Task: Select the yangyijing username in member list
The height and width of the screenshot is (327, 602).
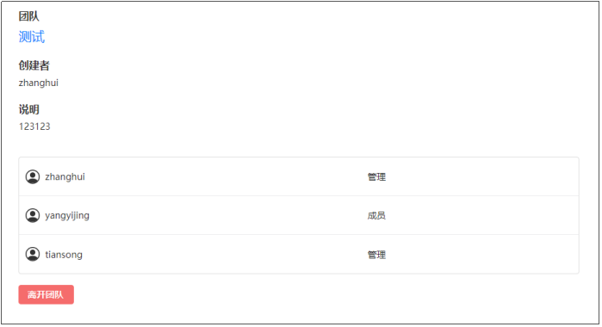Action: point(67,216)
